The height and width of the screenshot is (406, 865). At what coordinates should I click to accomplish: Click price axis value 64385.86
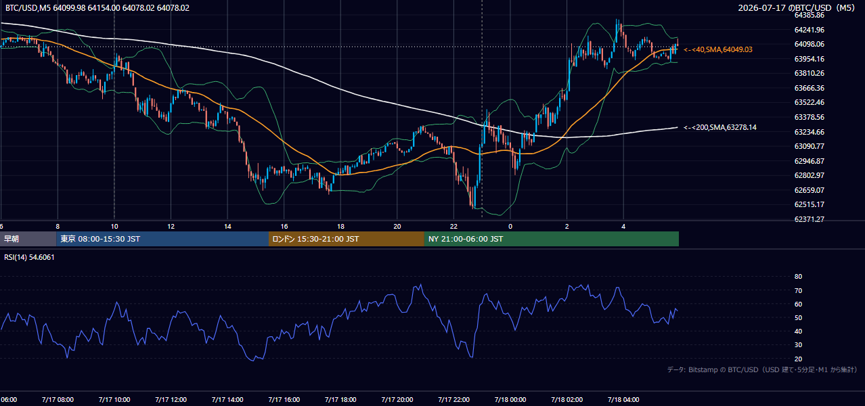pos(809,15)
